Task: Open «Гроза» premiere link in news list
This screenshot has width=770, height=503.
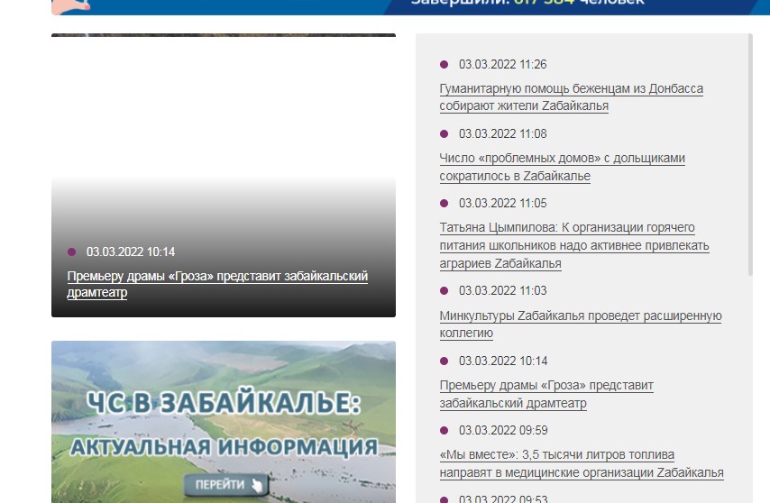Action: point(545,394)
